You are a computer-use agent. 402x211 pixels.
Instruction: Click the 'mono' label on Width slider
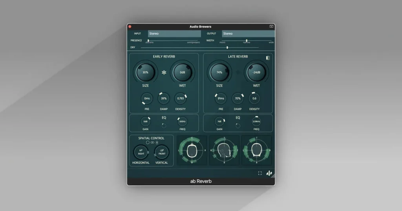[222, 42]
